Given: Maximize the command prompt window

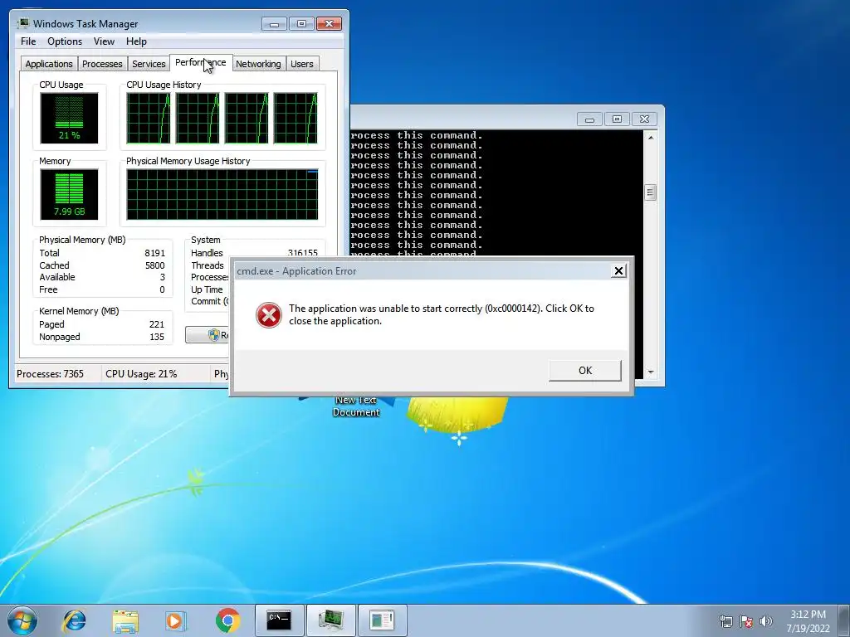Looking at the screenshot, I should coord(617,119).
